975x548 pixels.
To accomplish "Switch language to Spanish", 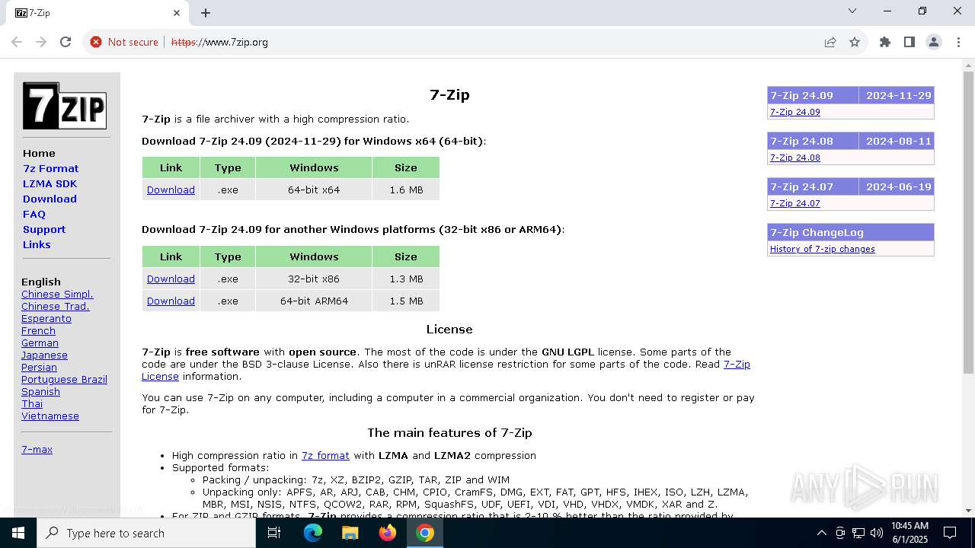I will (40, 391).
